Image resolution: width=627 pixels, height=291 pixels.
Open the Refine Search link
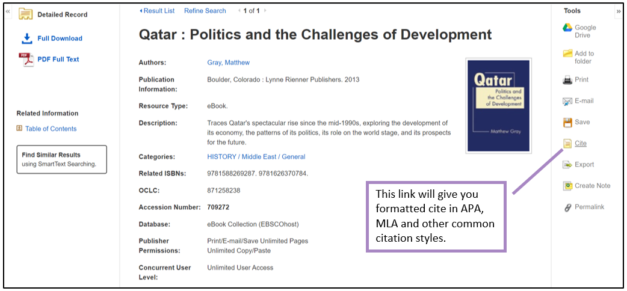tap(205, 11)
